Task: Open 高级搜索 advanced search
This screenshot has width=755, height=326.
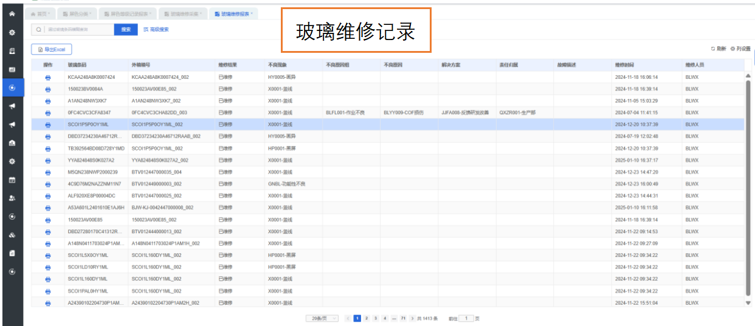Action: pyautogui.click(x=156, y=29)
